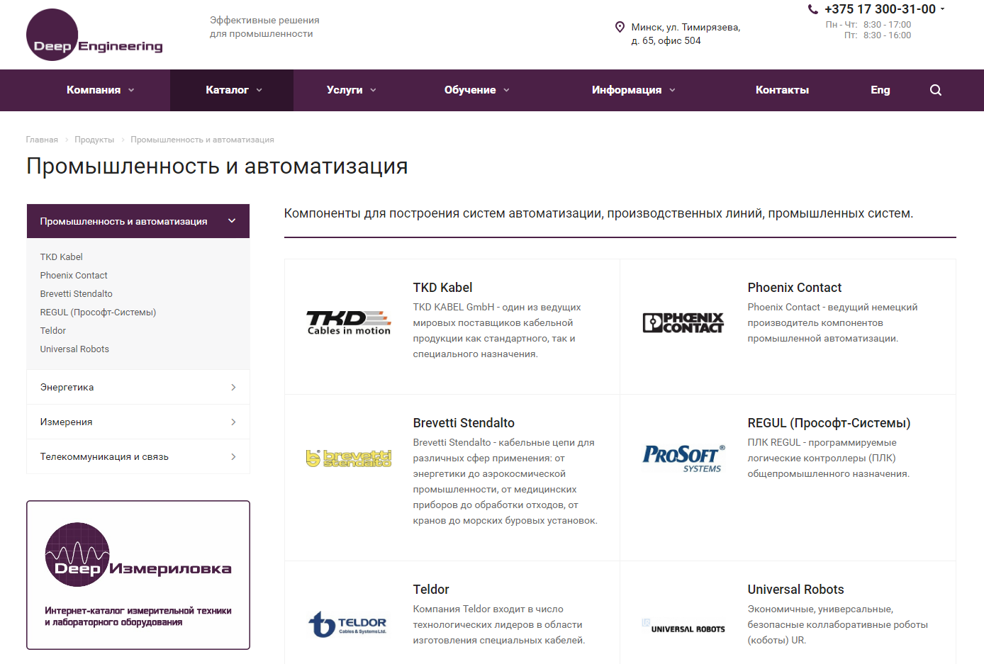Call phone number +375 17 300-31-00
Image resolution: width=984 pixels, height=664 pixels.
point(880,9)
